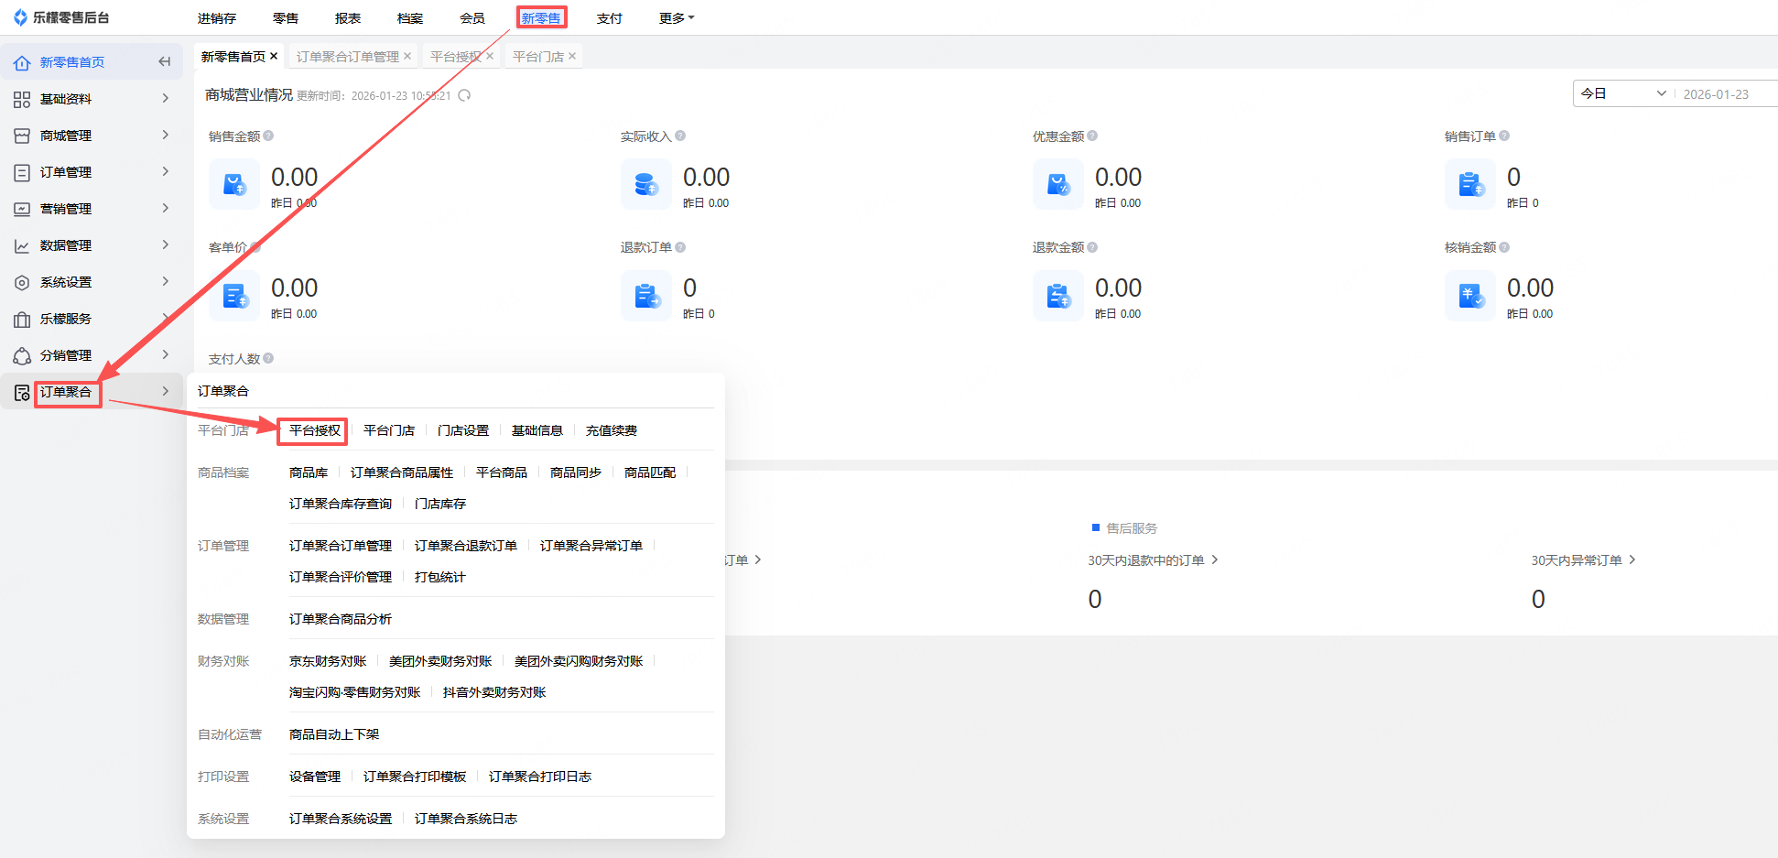Click the help icon next to 销售订单
The height and width of the screenshot is (858, 1778).
point(1504,136)
